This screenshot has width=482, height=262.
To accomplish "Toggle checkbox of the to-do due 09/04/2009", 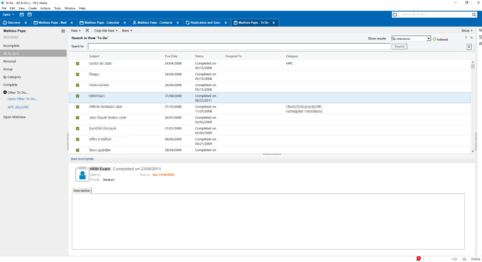I will pyautogui.click(x=78, y=139).
